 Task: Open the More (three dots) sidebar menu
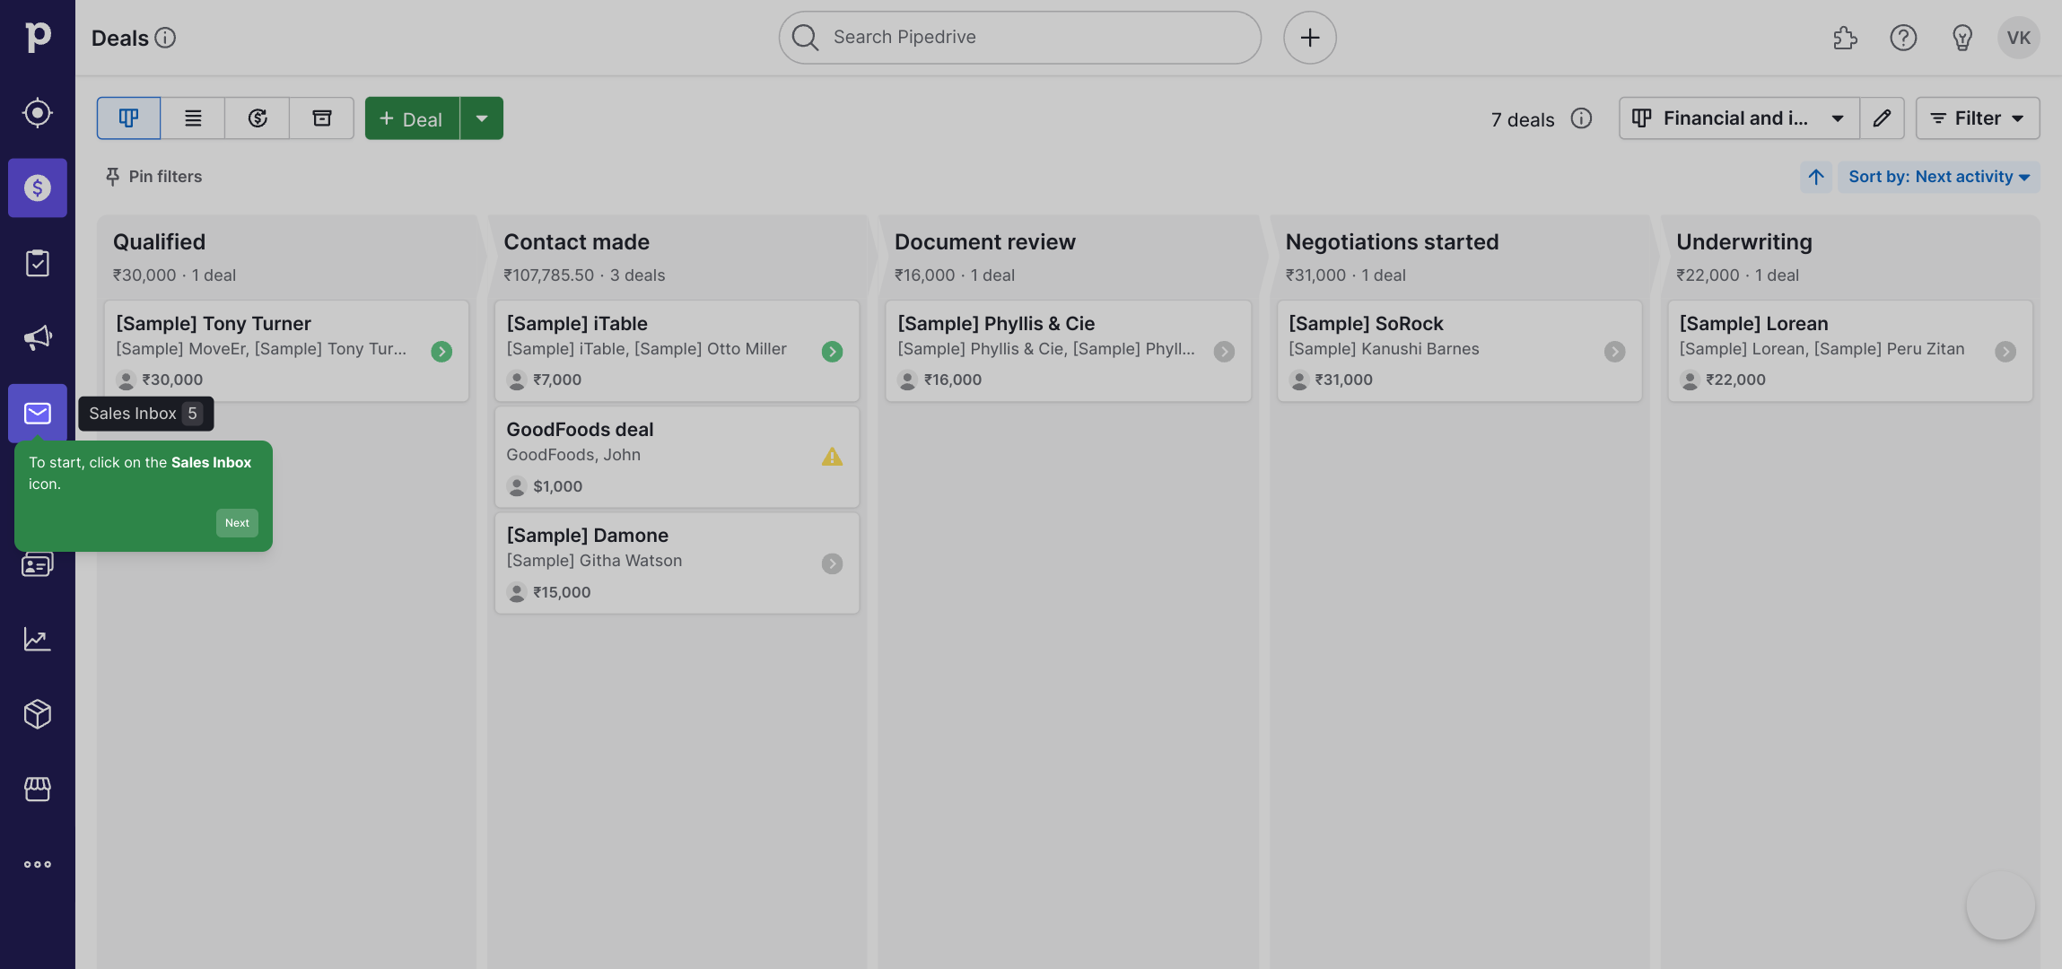38,864
